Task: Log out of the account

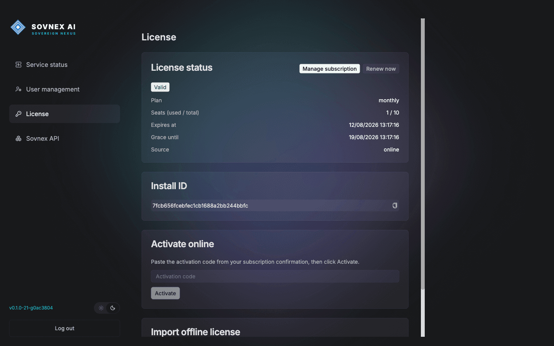Action: pyautogui.click(x=65, y=328)
